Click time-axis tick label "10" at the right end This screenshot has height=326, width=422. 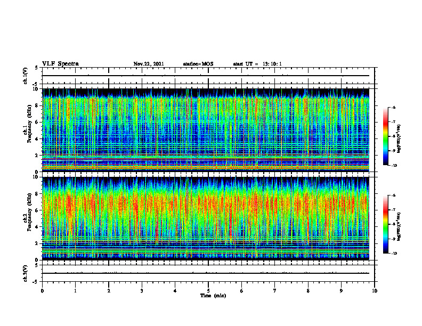[x=375, y=291]
